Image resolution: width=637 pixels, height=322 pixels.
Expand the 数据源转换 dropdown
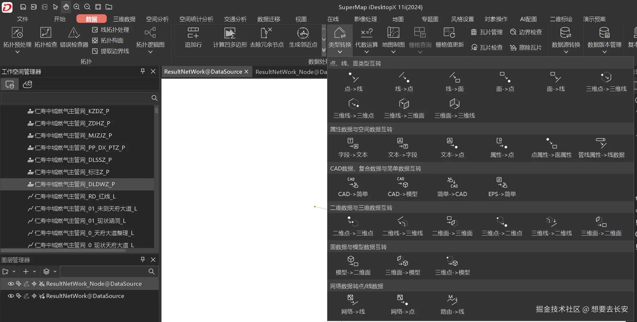(566, 52)
